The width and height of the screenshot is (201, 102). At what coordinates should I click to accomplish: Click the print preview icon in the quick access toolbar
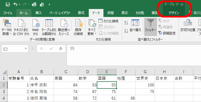pyautogui.click(x=34, y=5)
